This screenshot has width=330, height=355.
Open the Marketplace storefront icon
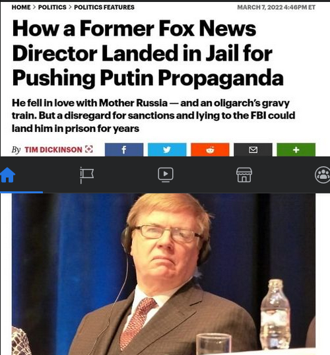pyautogui.click(x=244, y=175)
